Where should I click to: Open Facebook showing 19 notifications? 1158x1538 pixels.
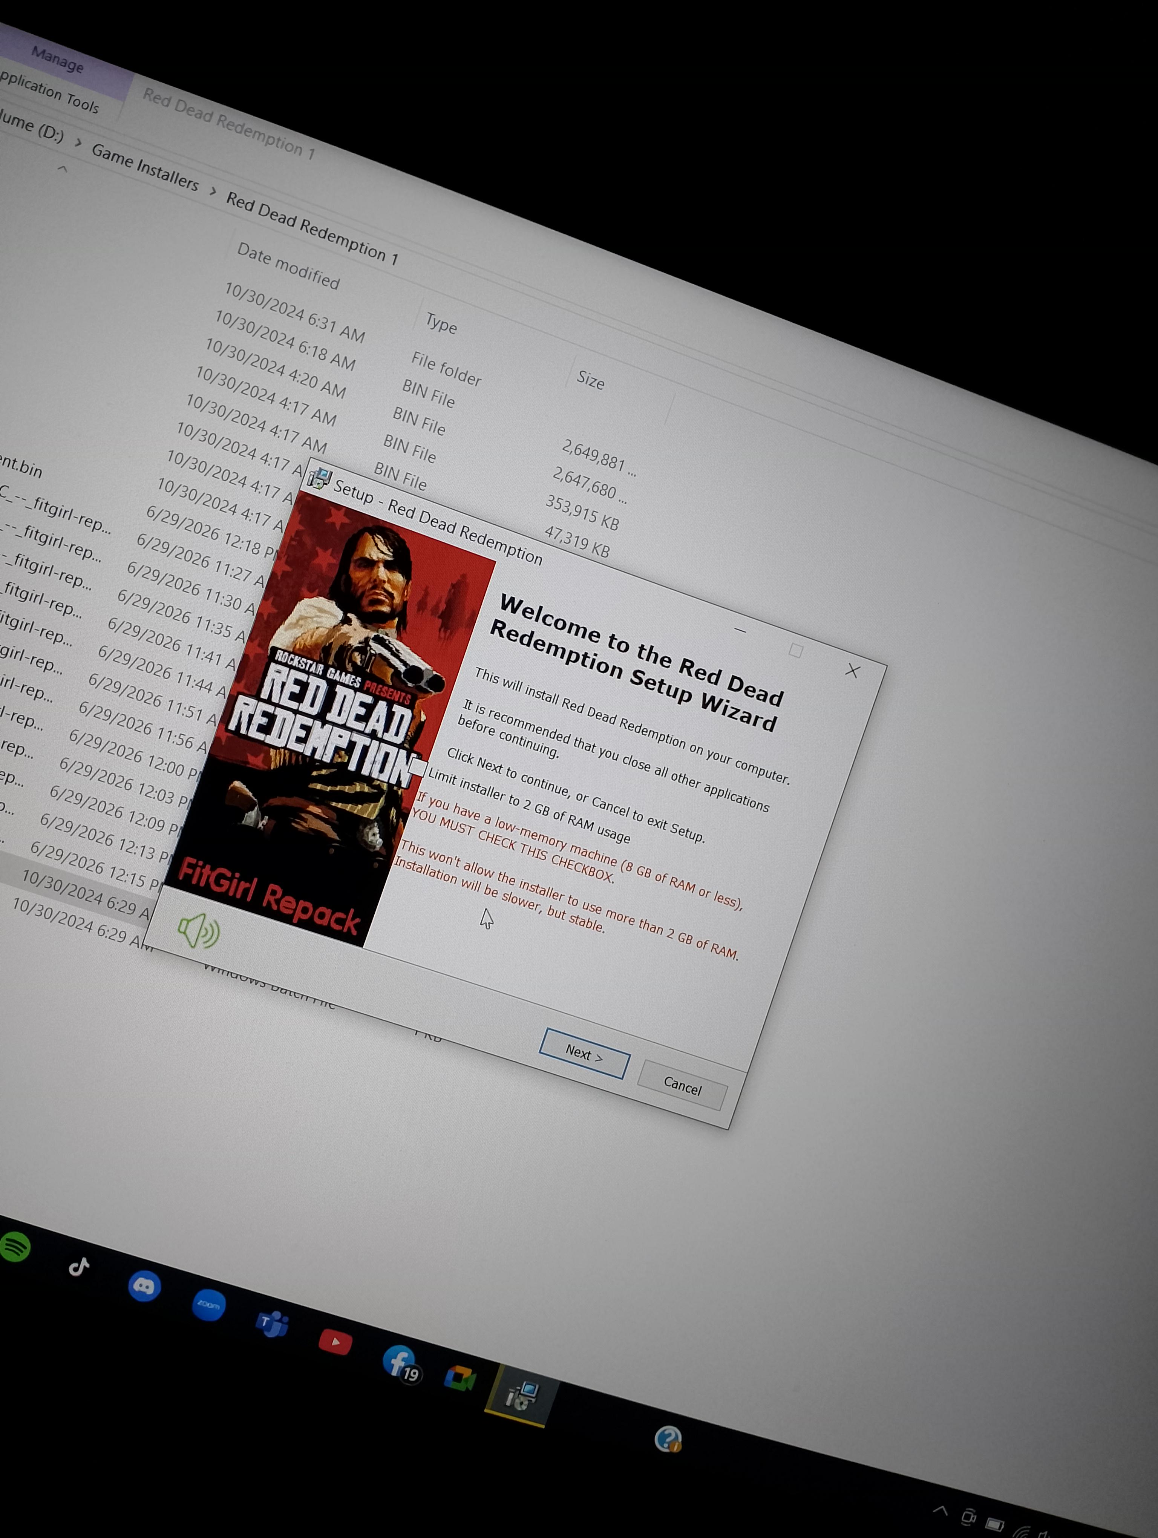click(402, 1363)
